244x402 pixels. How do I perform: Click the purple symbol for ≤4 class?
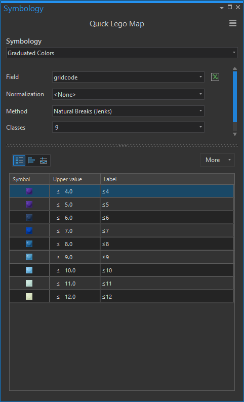29,191
